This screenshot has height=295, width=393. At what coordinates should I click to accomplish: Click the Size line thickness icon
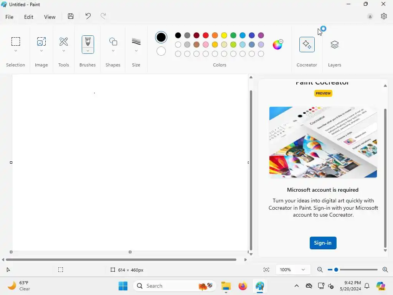pyautogui.click(x=136, y=41)
